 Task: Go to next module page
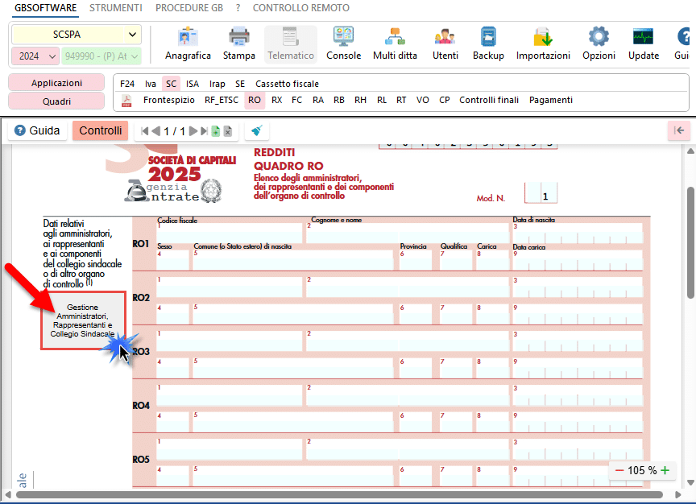[193, 131]
